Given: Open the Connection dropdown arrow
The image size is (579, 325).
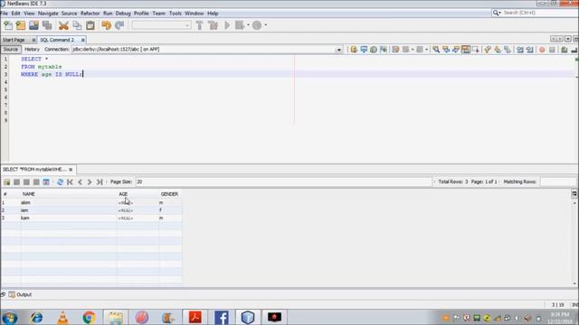Looking at the screenshot, I should (x=338, y=50).
